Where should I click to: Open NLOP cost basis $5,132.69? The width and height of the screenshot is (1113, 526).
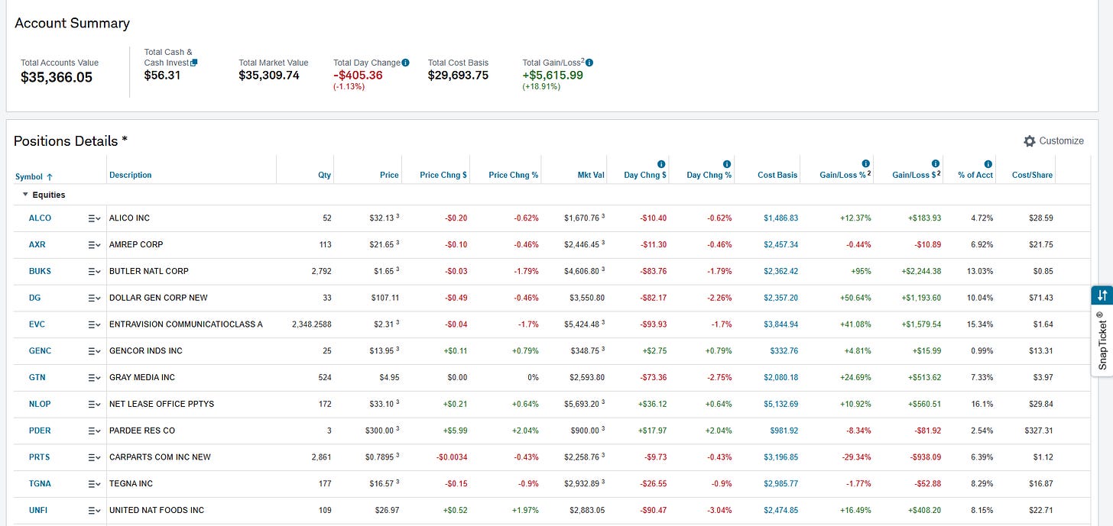coord(780,404)
